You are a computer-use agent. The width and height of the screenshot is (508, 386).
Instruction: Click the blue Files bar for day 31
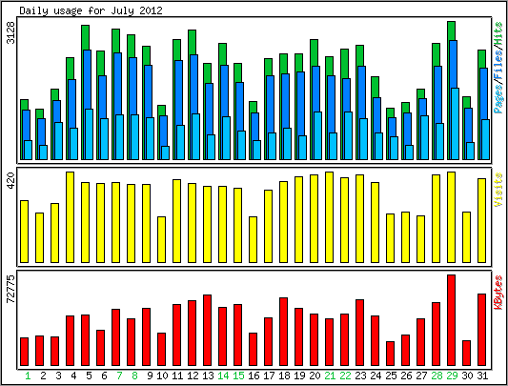484,93
